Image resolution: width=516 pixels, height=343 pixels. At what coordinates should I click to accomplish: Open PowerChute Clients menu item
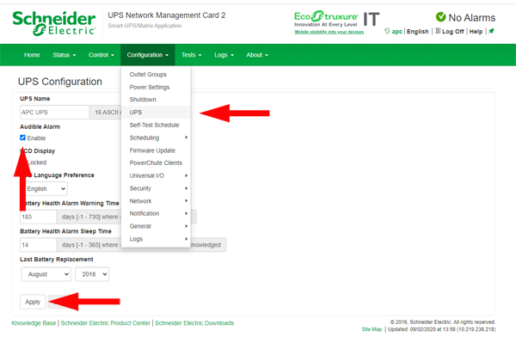tap(156, 162)
